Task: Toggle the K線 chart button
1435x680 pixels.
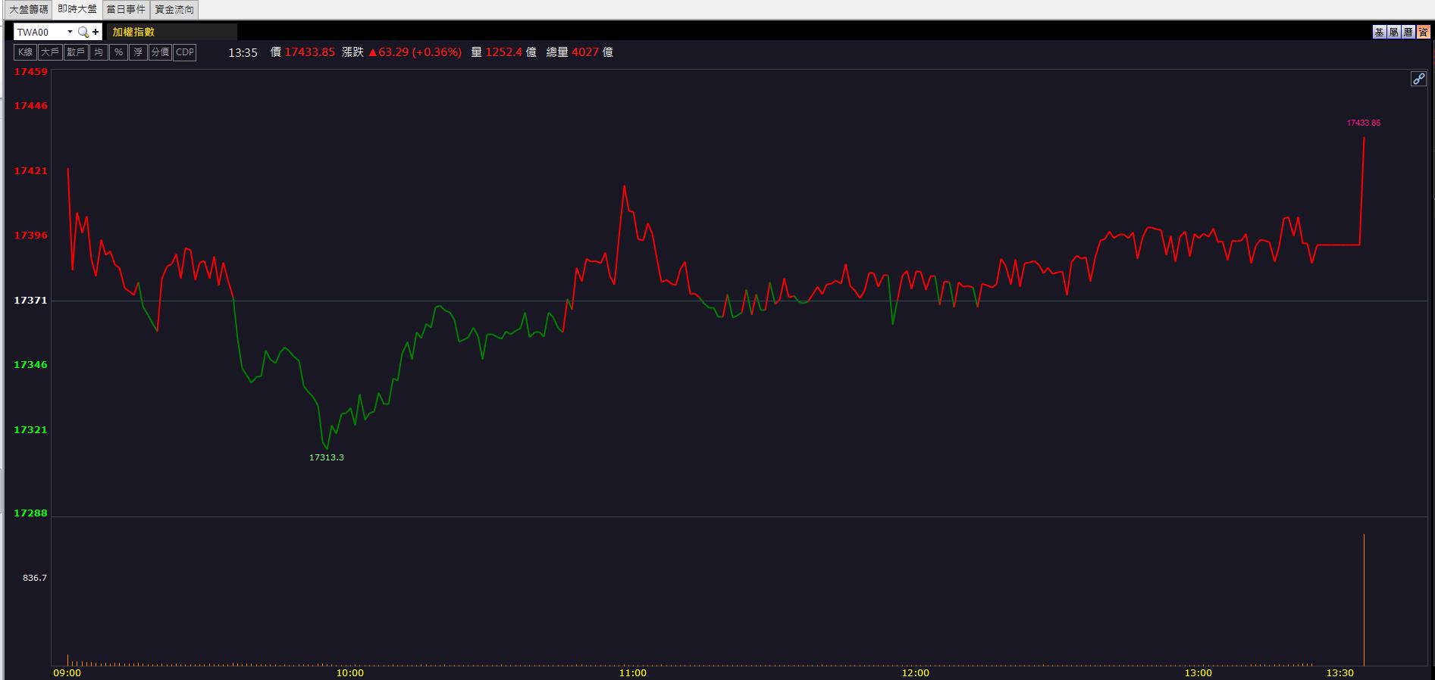Action: pos(26,52)
